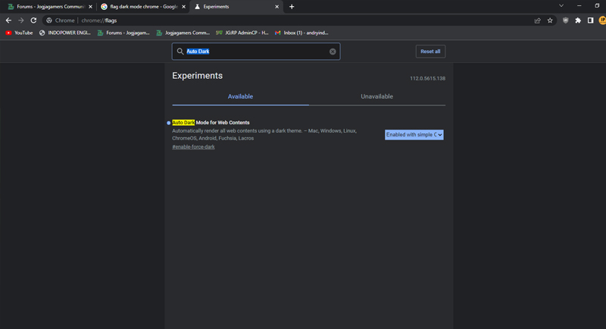Restore down the Chrome window
The image size is (606, 329).
(x=597, y=6)
